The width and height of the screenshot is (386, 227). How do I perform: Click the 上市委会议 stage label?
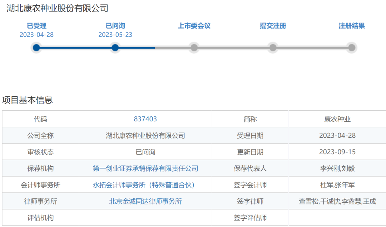coord(194,26)
